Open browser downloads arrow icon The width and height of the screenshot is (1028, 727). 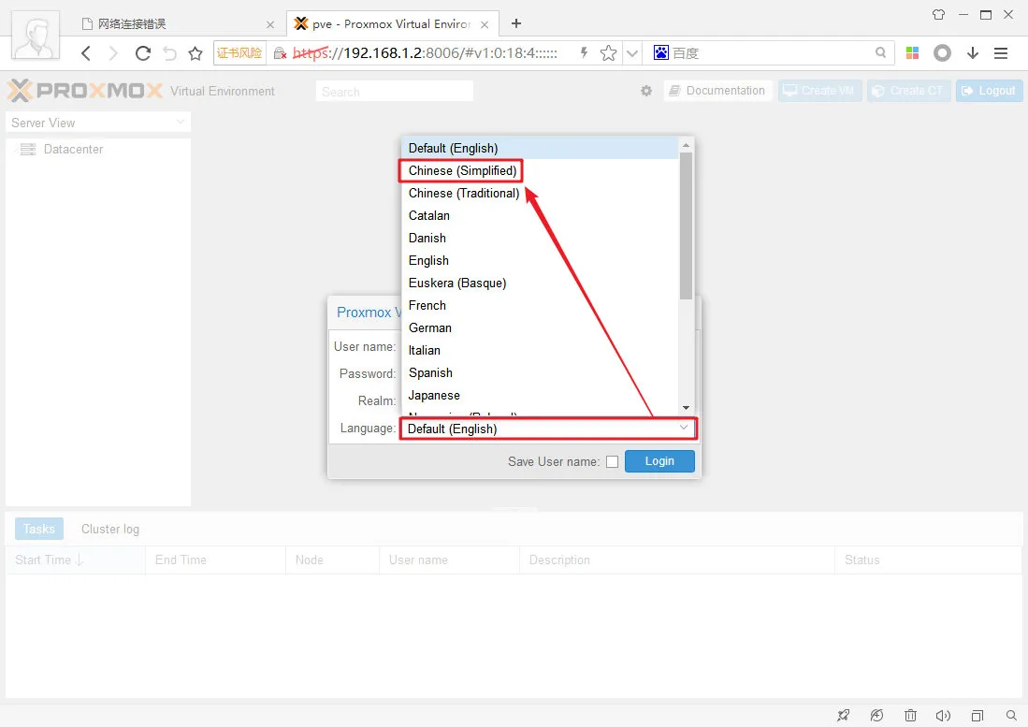tap(973, 53)
